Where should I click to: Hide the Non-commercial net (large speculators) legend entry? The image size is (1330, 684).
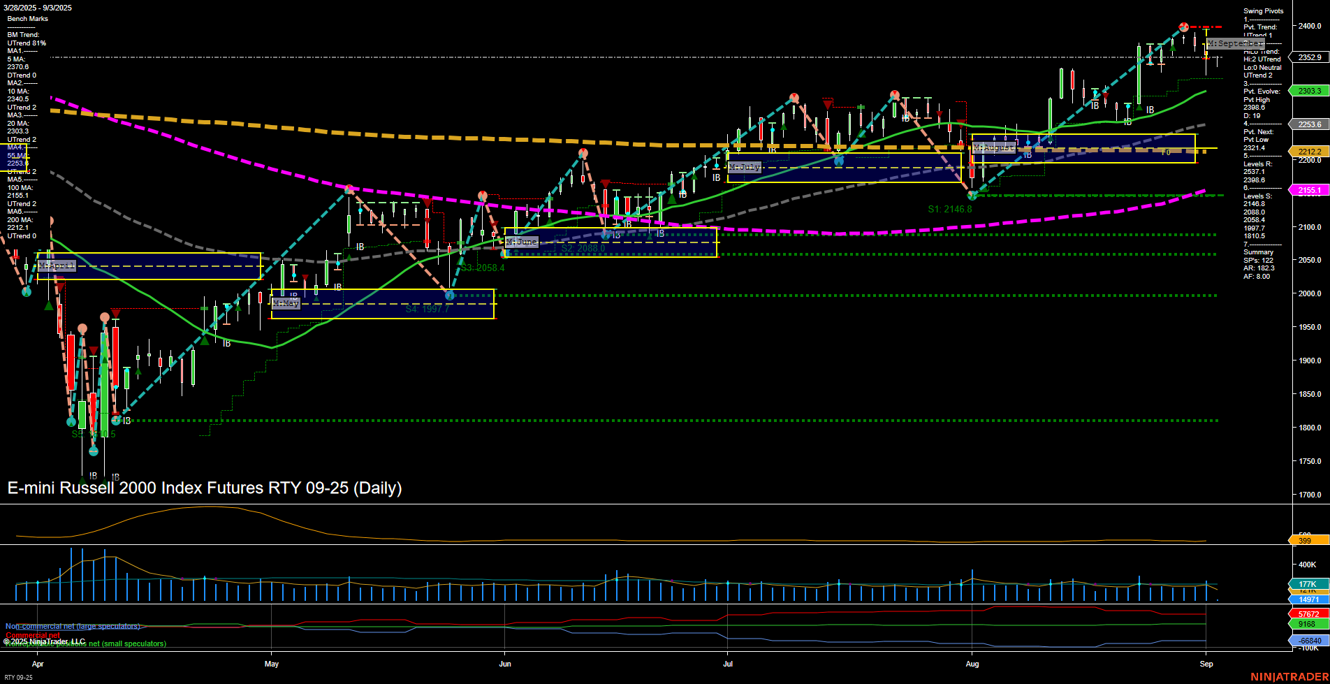tap(72, 626)
